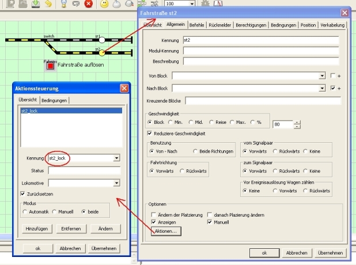Image resolution: width=356 pixels, height=265 pixels.
Task: Click the Hinzufügen button
Action: point(35,229)
